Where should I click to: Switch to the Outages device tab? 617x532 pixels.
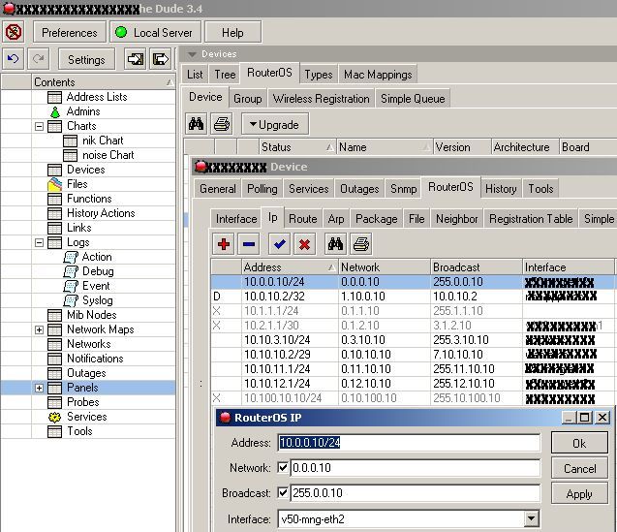coord(359,189)
